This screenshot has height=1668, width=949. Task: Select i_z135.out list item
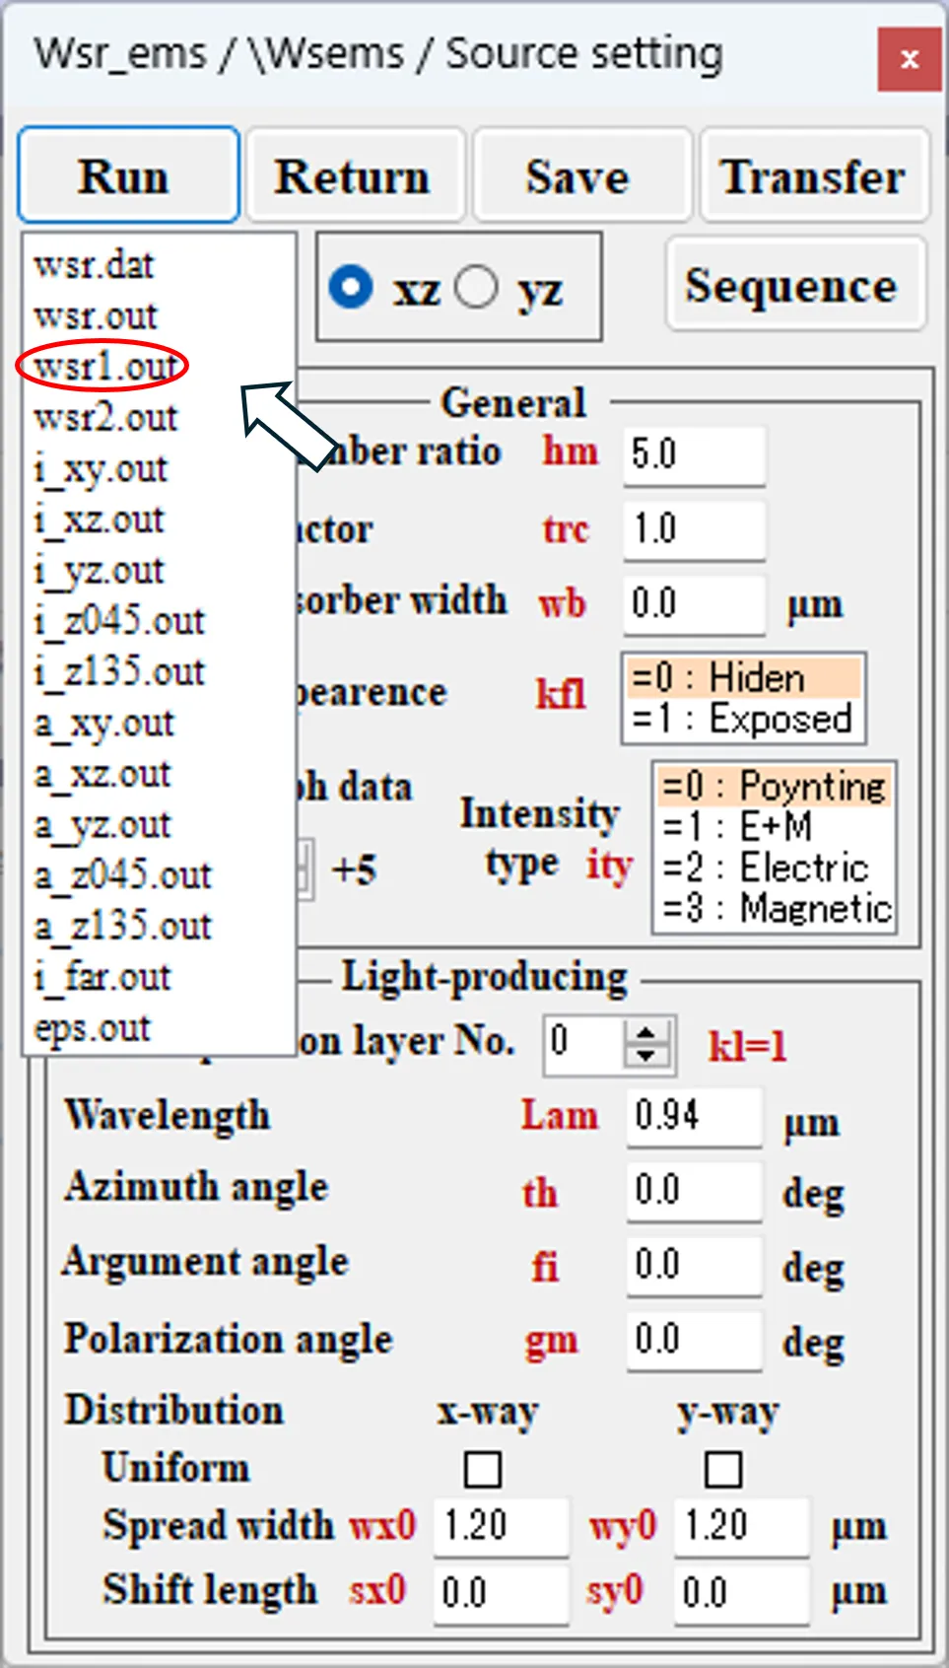coord(119,672)
